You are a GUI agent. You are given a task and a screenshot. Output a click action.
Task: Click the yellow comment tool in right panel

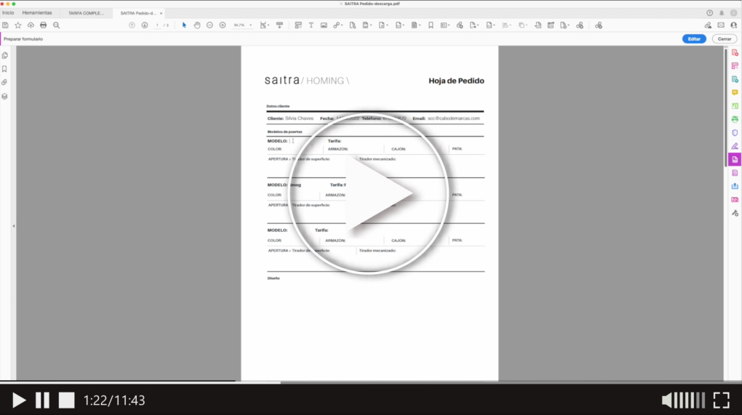(735, 92)
